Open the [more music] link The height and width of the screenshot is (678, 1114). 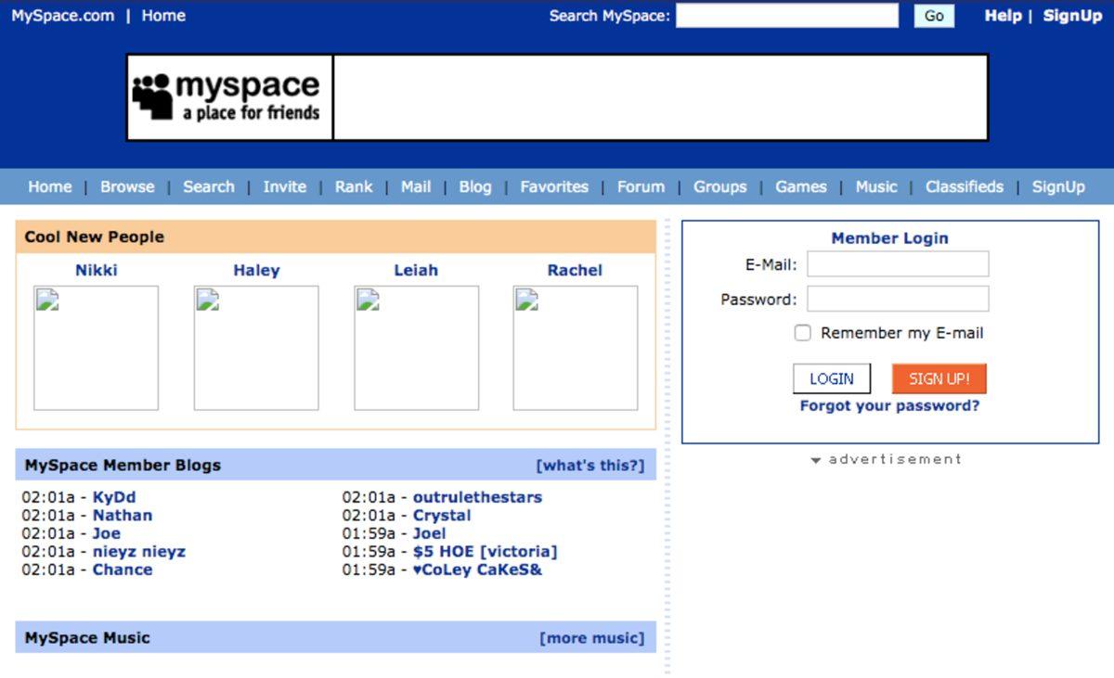(591, 638)
